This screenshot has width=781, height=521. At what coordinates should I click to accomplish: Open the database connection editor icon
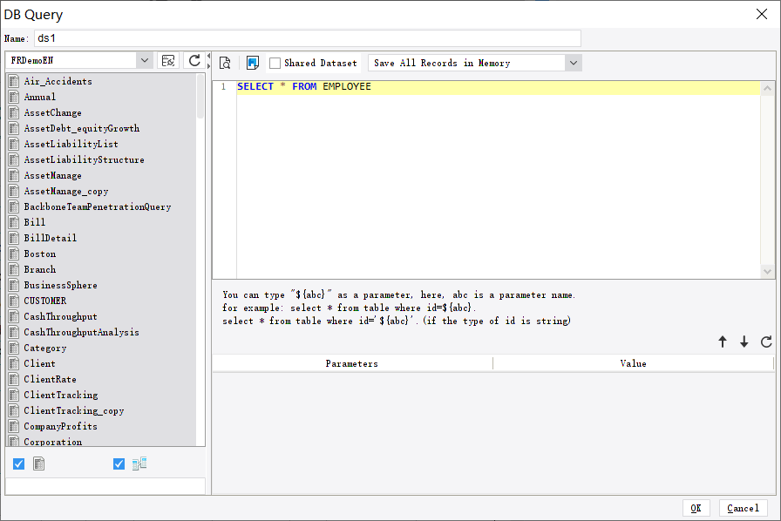tap(167, 62)
